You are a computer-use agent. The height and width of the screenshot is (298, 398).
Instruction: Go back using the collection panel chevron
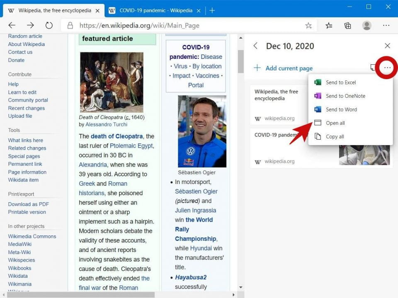tap(256, 46)
